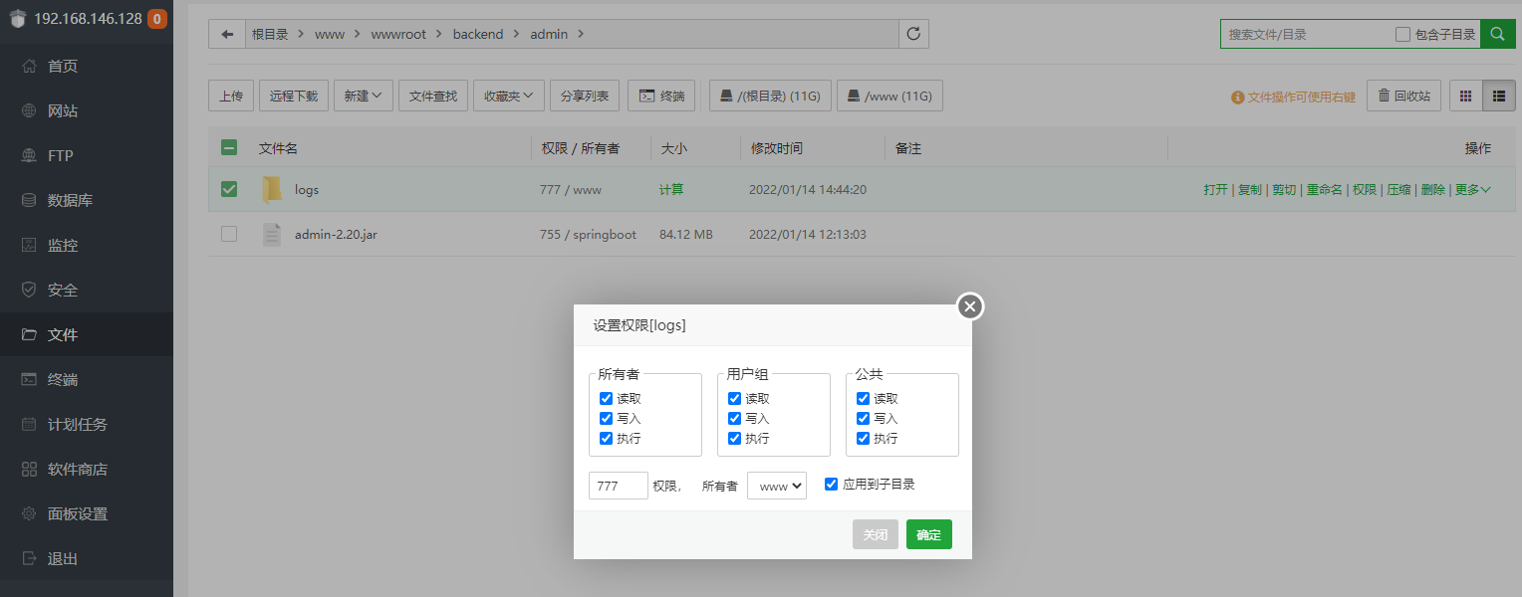
Task: Click the refresh directory icon
Action: tap(913, 34)
